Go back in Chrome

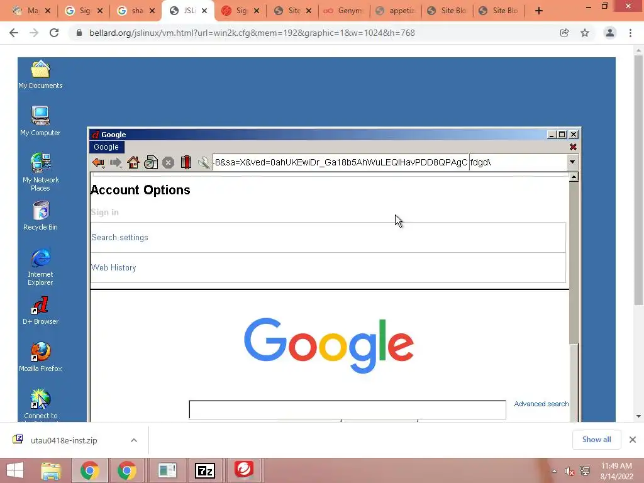14,33
